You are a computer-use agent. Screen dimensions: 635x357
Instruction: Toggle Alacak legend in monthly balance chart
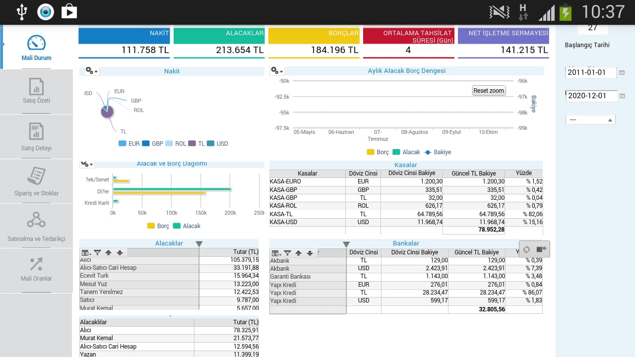(406, 152)
